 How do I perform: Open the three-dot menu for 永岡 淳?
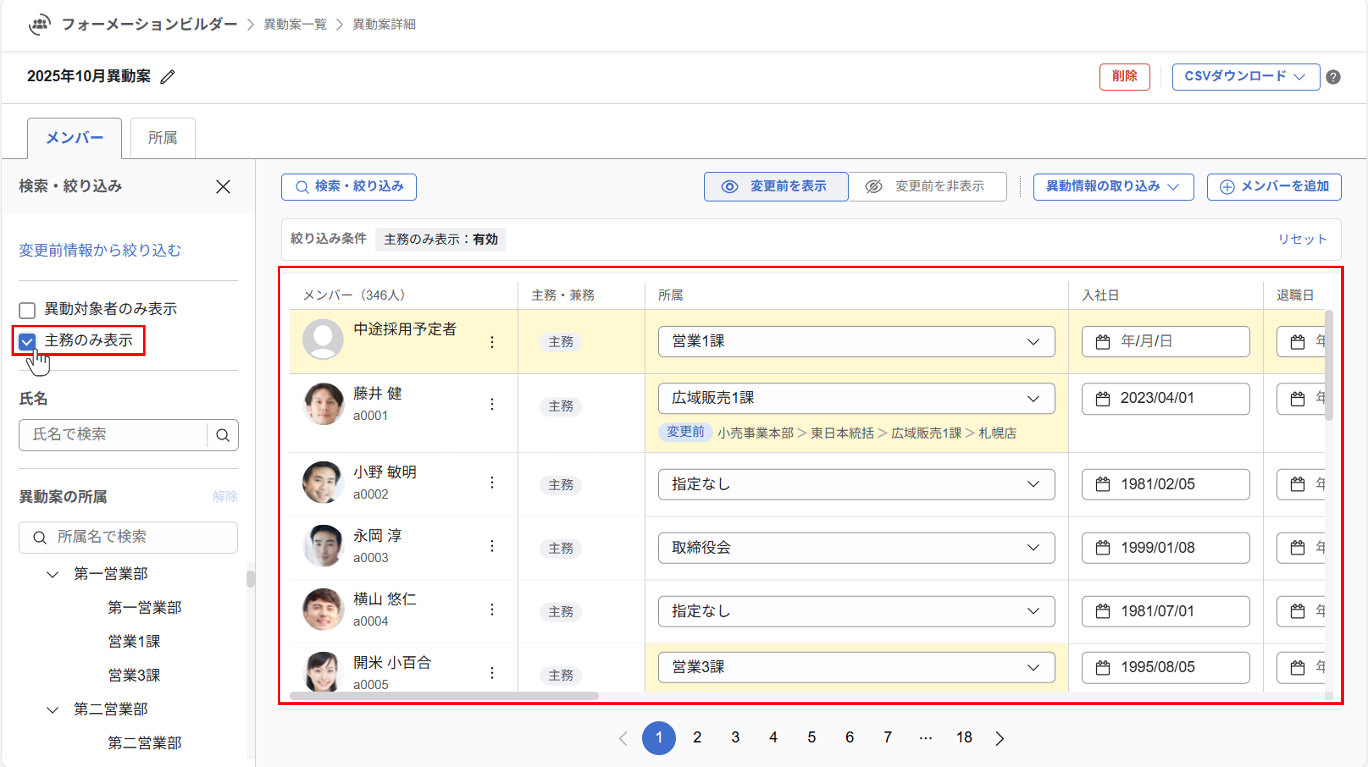coord(492,546)
